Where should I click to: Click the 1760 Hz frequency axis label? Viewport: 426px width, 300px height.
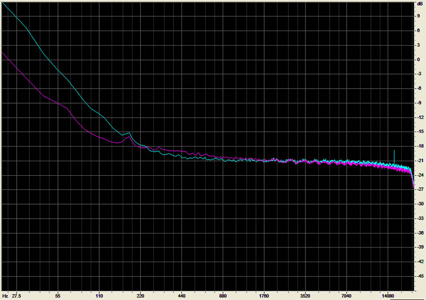264,296
